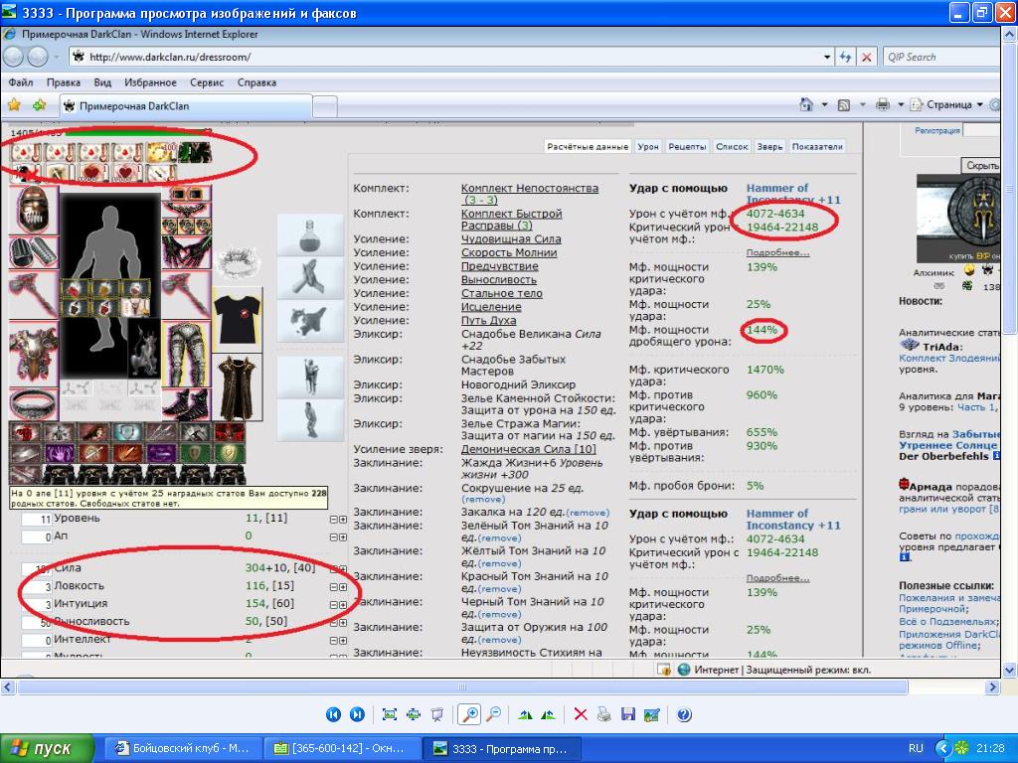1018x763 pixels.
Task: Click the Регистрация link
Action: [936, 130]
